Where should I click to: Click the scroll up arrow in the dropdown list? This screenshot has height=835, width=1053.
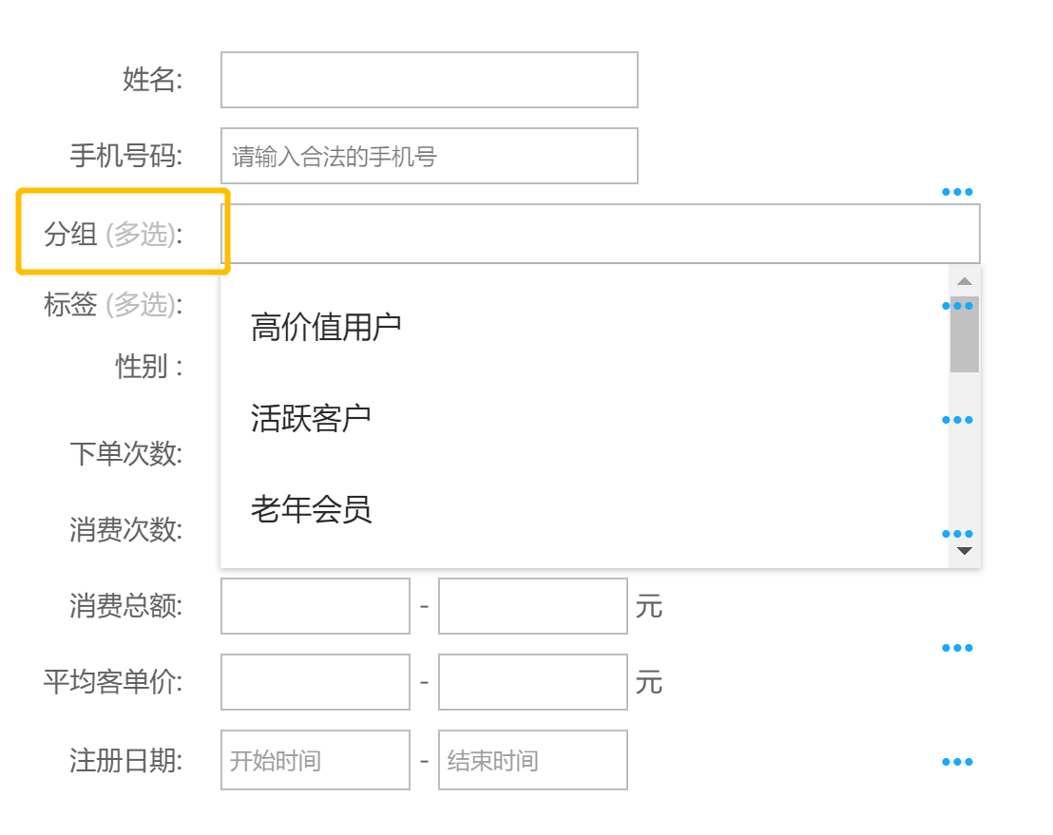click(965, 281)
